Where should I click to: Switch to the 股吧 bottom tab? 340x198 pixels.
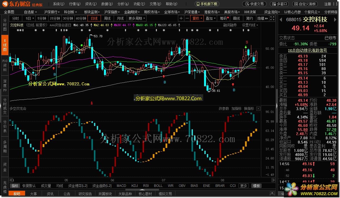(x=17, y=194)
